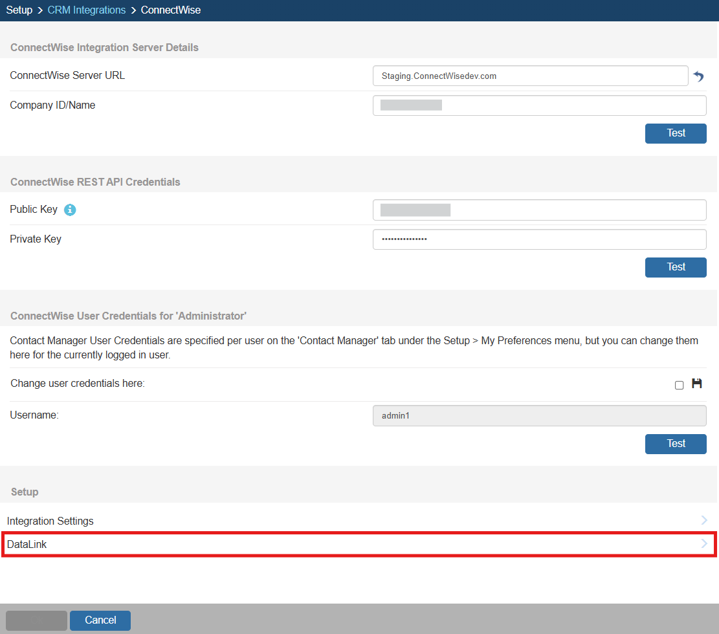Click the ConnectWise Server URL field
Screen dimensions: 719x634
[x=530, y=76]
